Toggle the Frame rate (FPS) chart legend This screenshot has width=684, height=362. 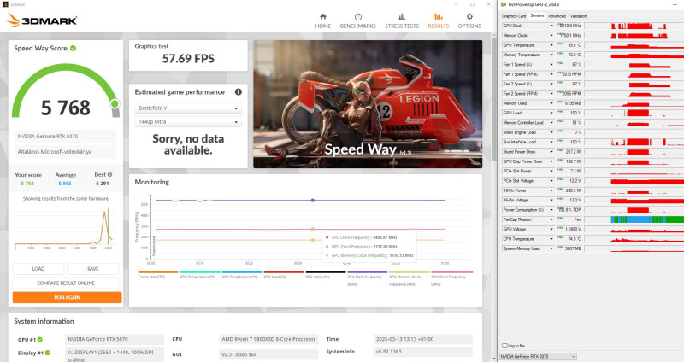(x=158, y=274)
